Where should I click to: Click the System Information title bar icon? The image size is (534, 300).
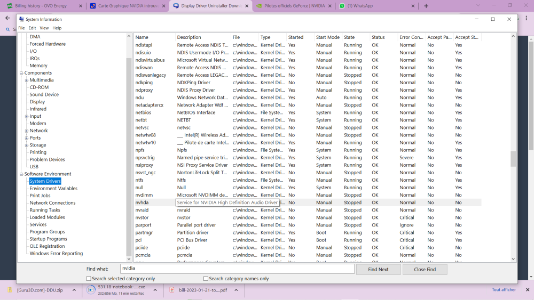(x=21, y=19)
